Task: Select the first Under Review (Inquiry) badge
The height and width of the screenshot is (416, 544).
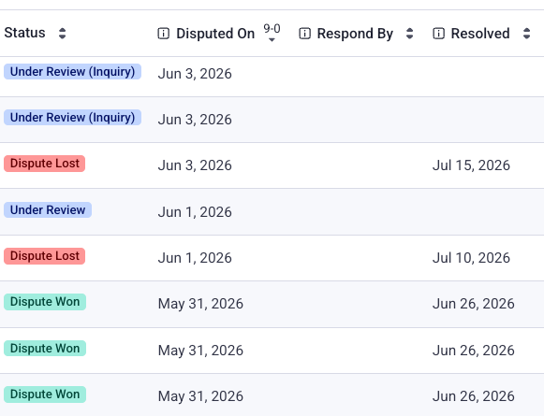Action: point(72,72)
